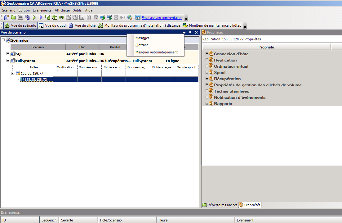Image resolution: width=342 pixels, height=223 pixels.
Task: Choose Flottant from the panel menu
Action: pyautogui.click(x=142, y=45)
